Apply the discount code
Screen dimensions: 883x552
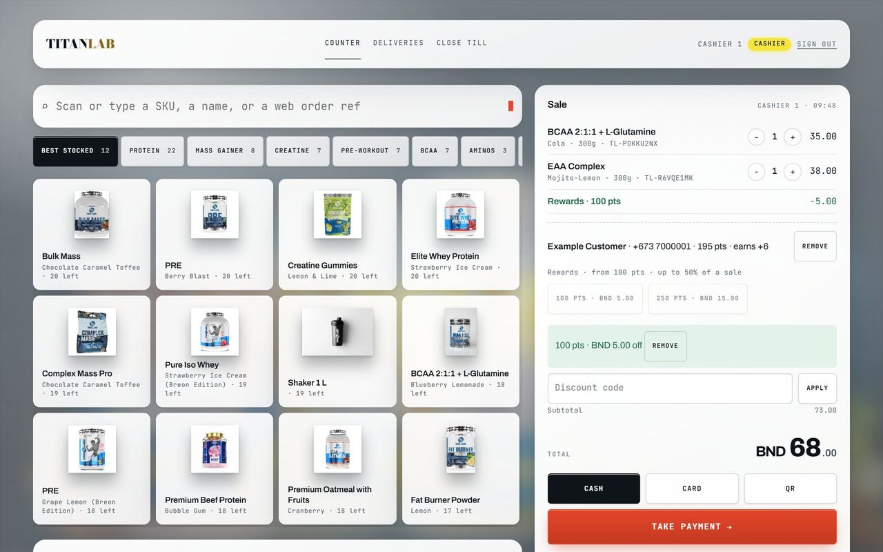[817, 388]
